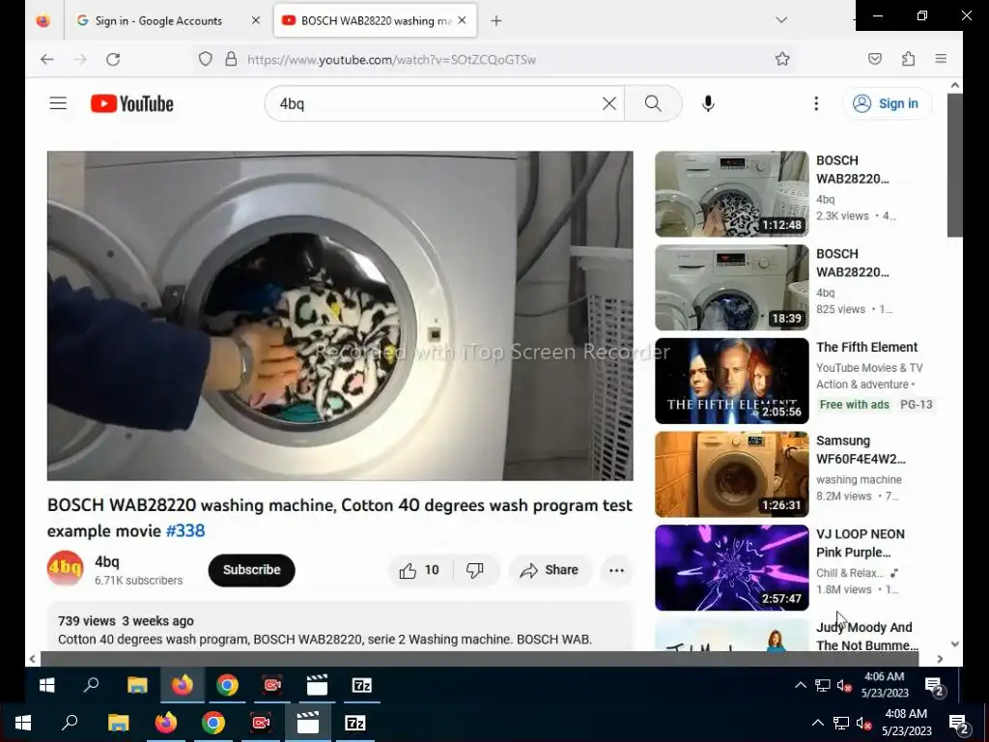Open the Firefox application menu
The width and height of the screenshot is (989, 742).
941,59
